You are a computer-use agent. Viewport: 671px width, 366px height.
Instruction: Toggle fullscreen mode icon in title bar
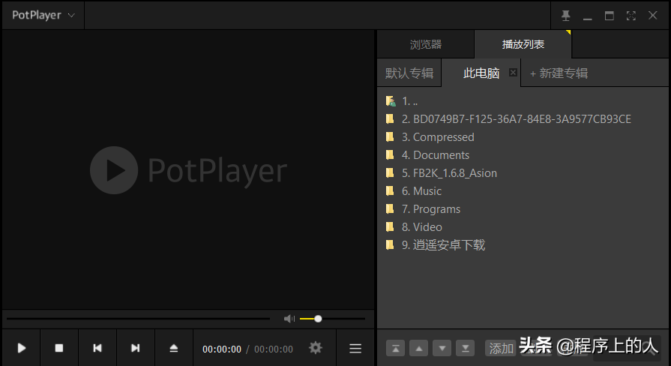pyautogui.click(x=631, y=16)
